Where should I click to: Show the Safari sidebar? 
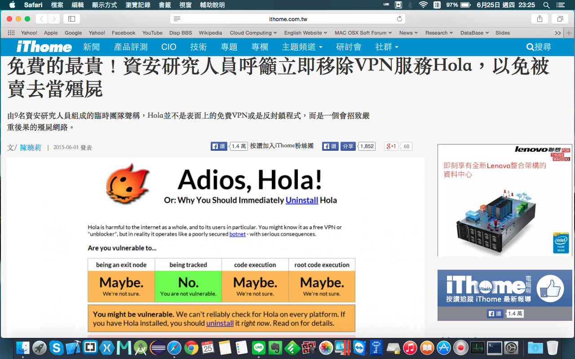click(x=71, y=19)
